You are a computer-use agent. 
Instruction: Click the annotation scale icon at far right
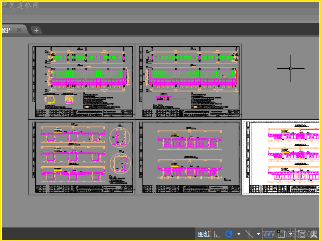pos(314,234)
